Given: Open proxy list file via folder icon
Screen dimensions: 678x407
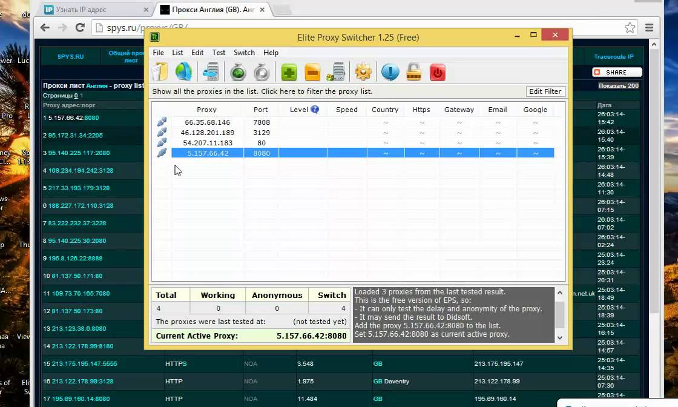Looking at the screenshot, I should point(160,72).
